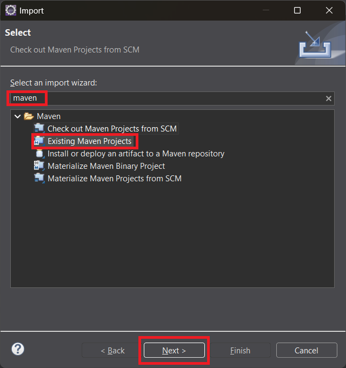
Task: Select Materialize Maven Binary Project
Action: pos(106,166)
